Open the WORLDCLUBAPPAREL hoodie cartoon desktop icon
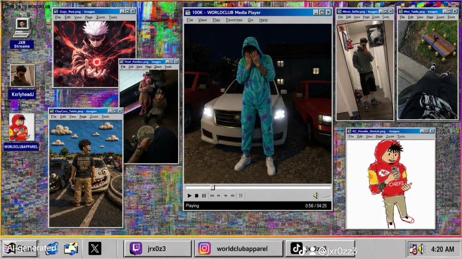The width and height of the screenshot is (462, 259). coord(22,127)
